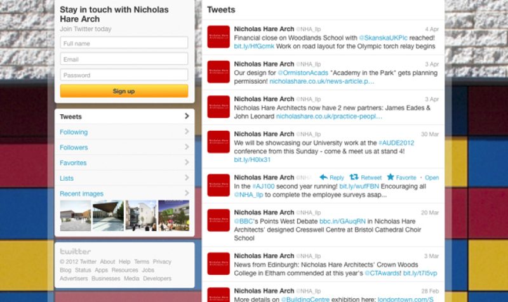Image resolution: width=508 pixels, height=302 pixels.
Task: Focus the Email field
Action: pos(124,59)
